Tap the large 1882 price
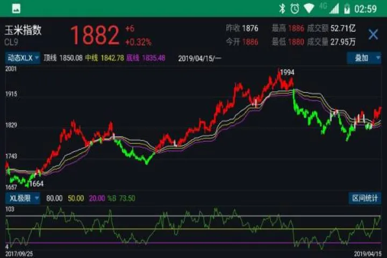 click(x=94, y=35)
